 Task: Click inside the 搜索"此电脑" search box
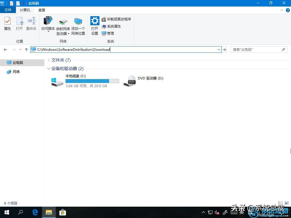(256, 49)
